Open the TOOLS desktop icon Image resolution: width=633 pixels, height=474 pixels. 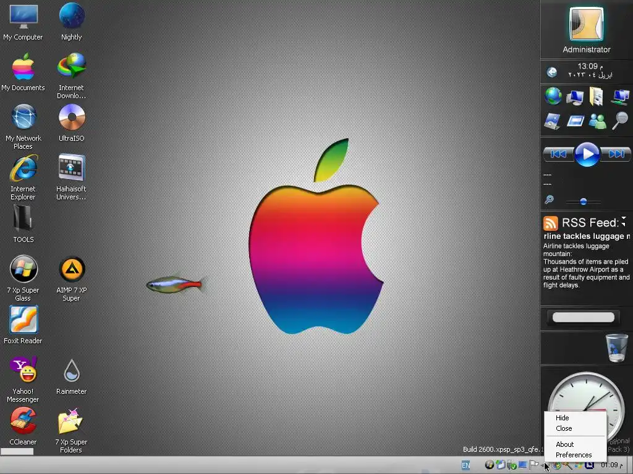(23, 224)
